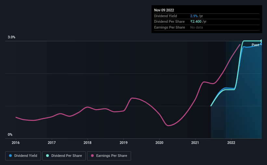Click the "Past" label on the chart

[x=255, y=45]
